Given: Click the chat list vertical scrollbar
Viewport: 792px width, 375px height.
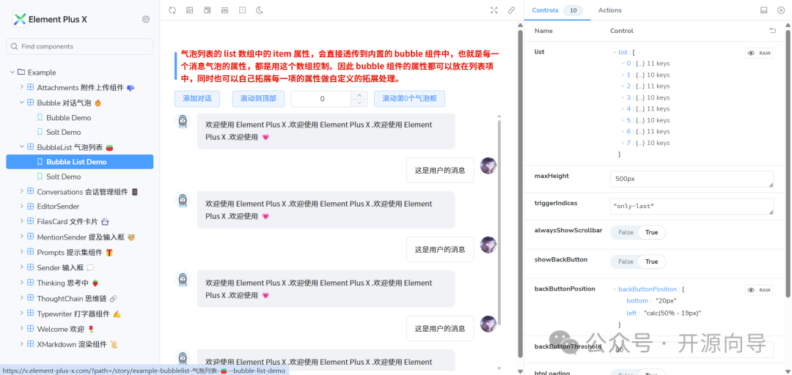Looking at the screenshot, I should point(500,222).
